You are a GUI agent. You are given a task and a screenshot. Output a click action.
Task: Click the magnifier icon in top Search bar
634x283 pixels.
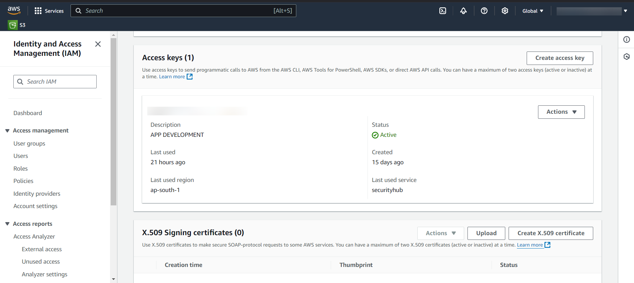[x=79, y=11]
